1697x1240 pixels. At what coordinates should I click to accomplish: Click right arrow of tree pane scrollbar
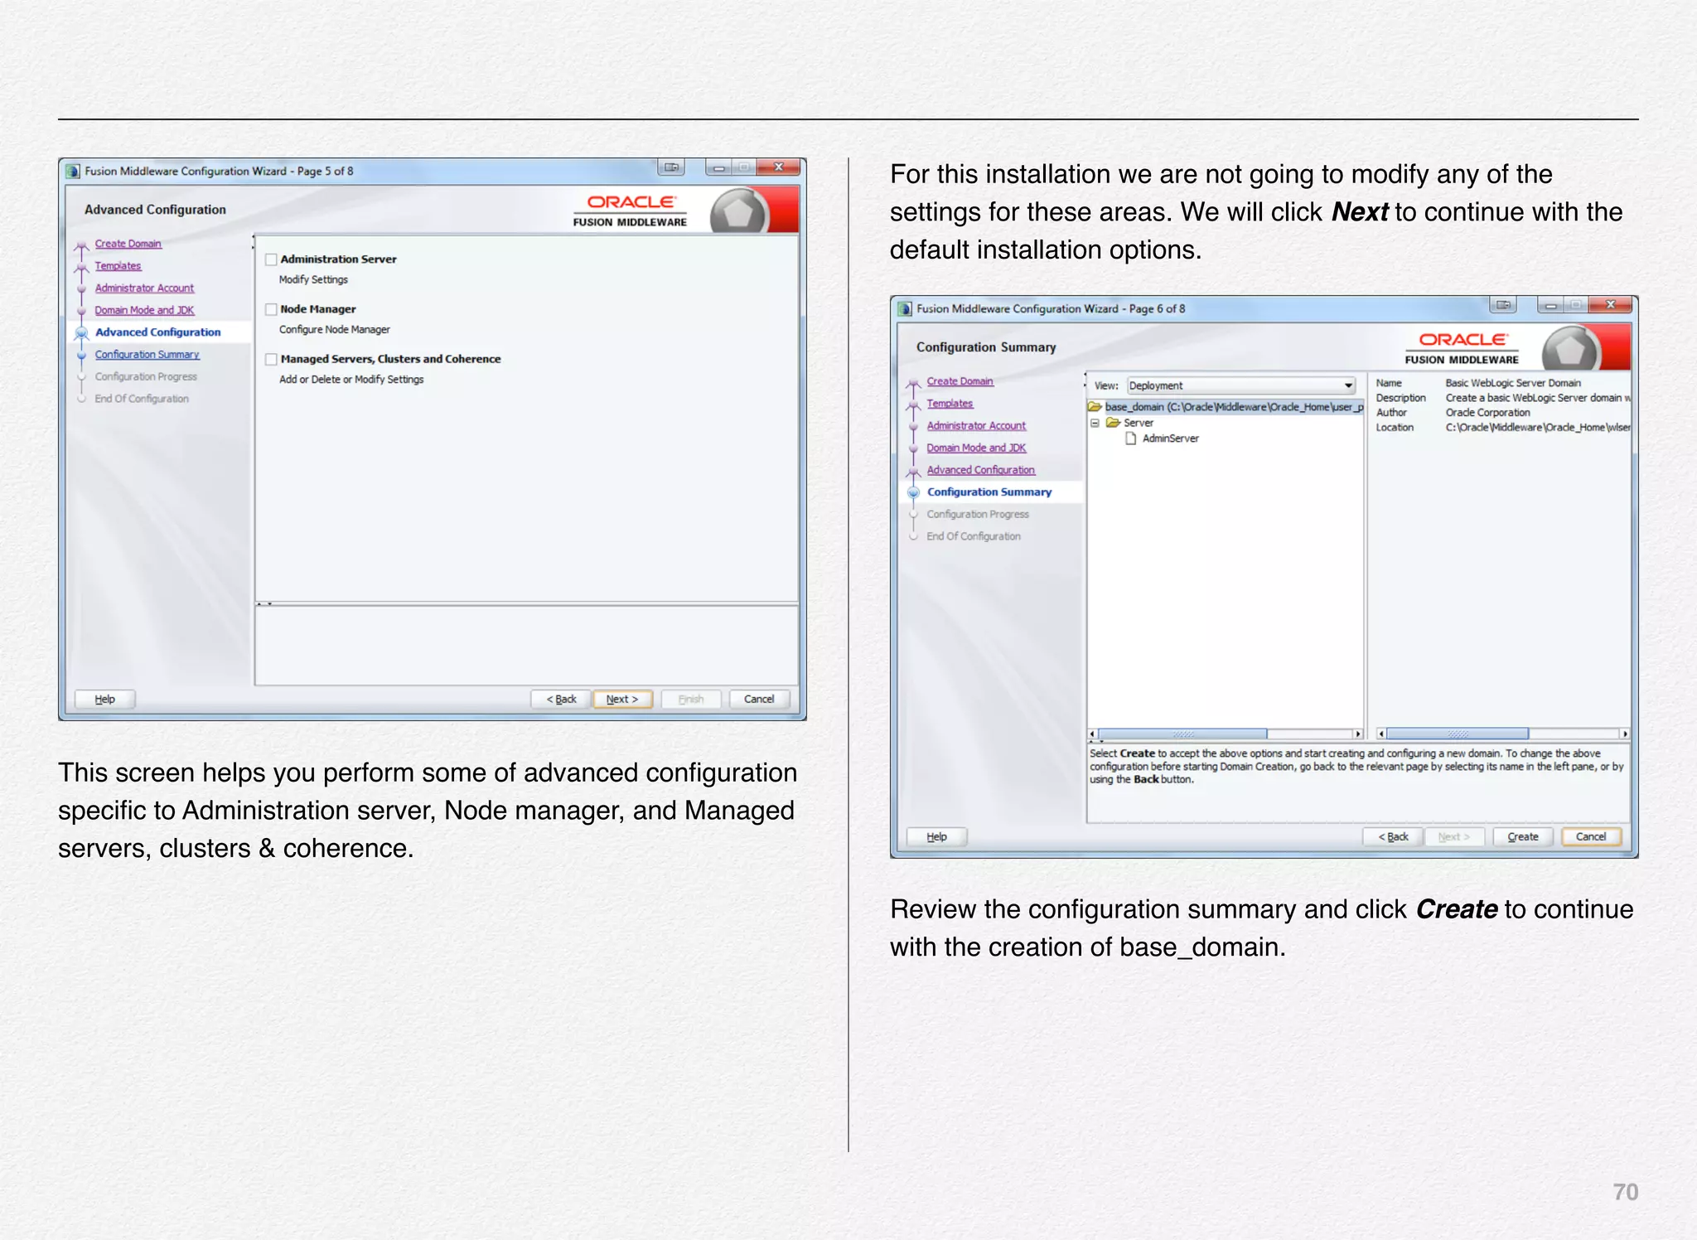(1357, 734)
